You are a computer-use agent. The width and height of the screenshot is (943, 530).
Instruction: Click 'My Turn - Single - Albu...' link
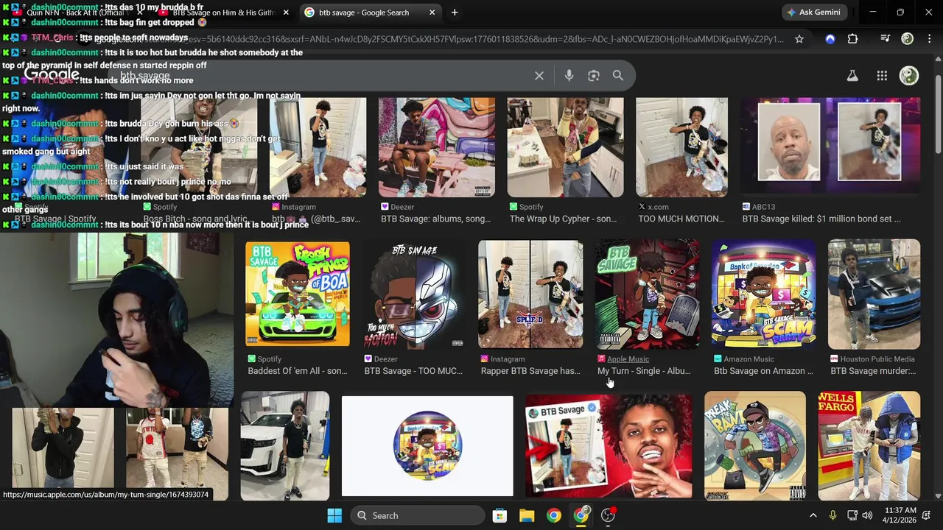[644, 371]
